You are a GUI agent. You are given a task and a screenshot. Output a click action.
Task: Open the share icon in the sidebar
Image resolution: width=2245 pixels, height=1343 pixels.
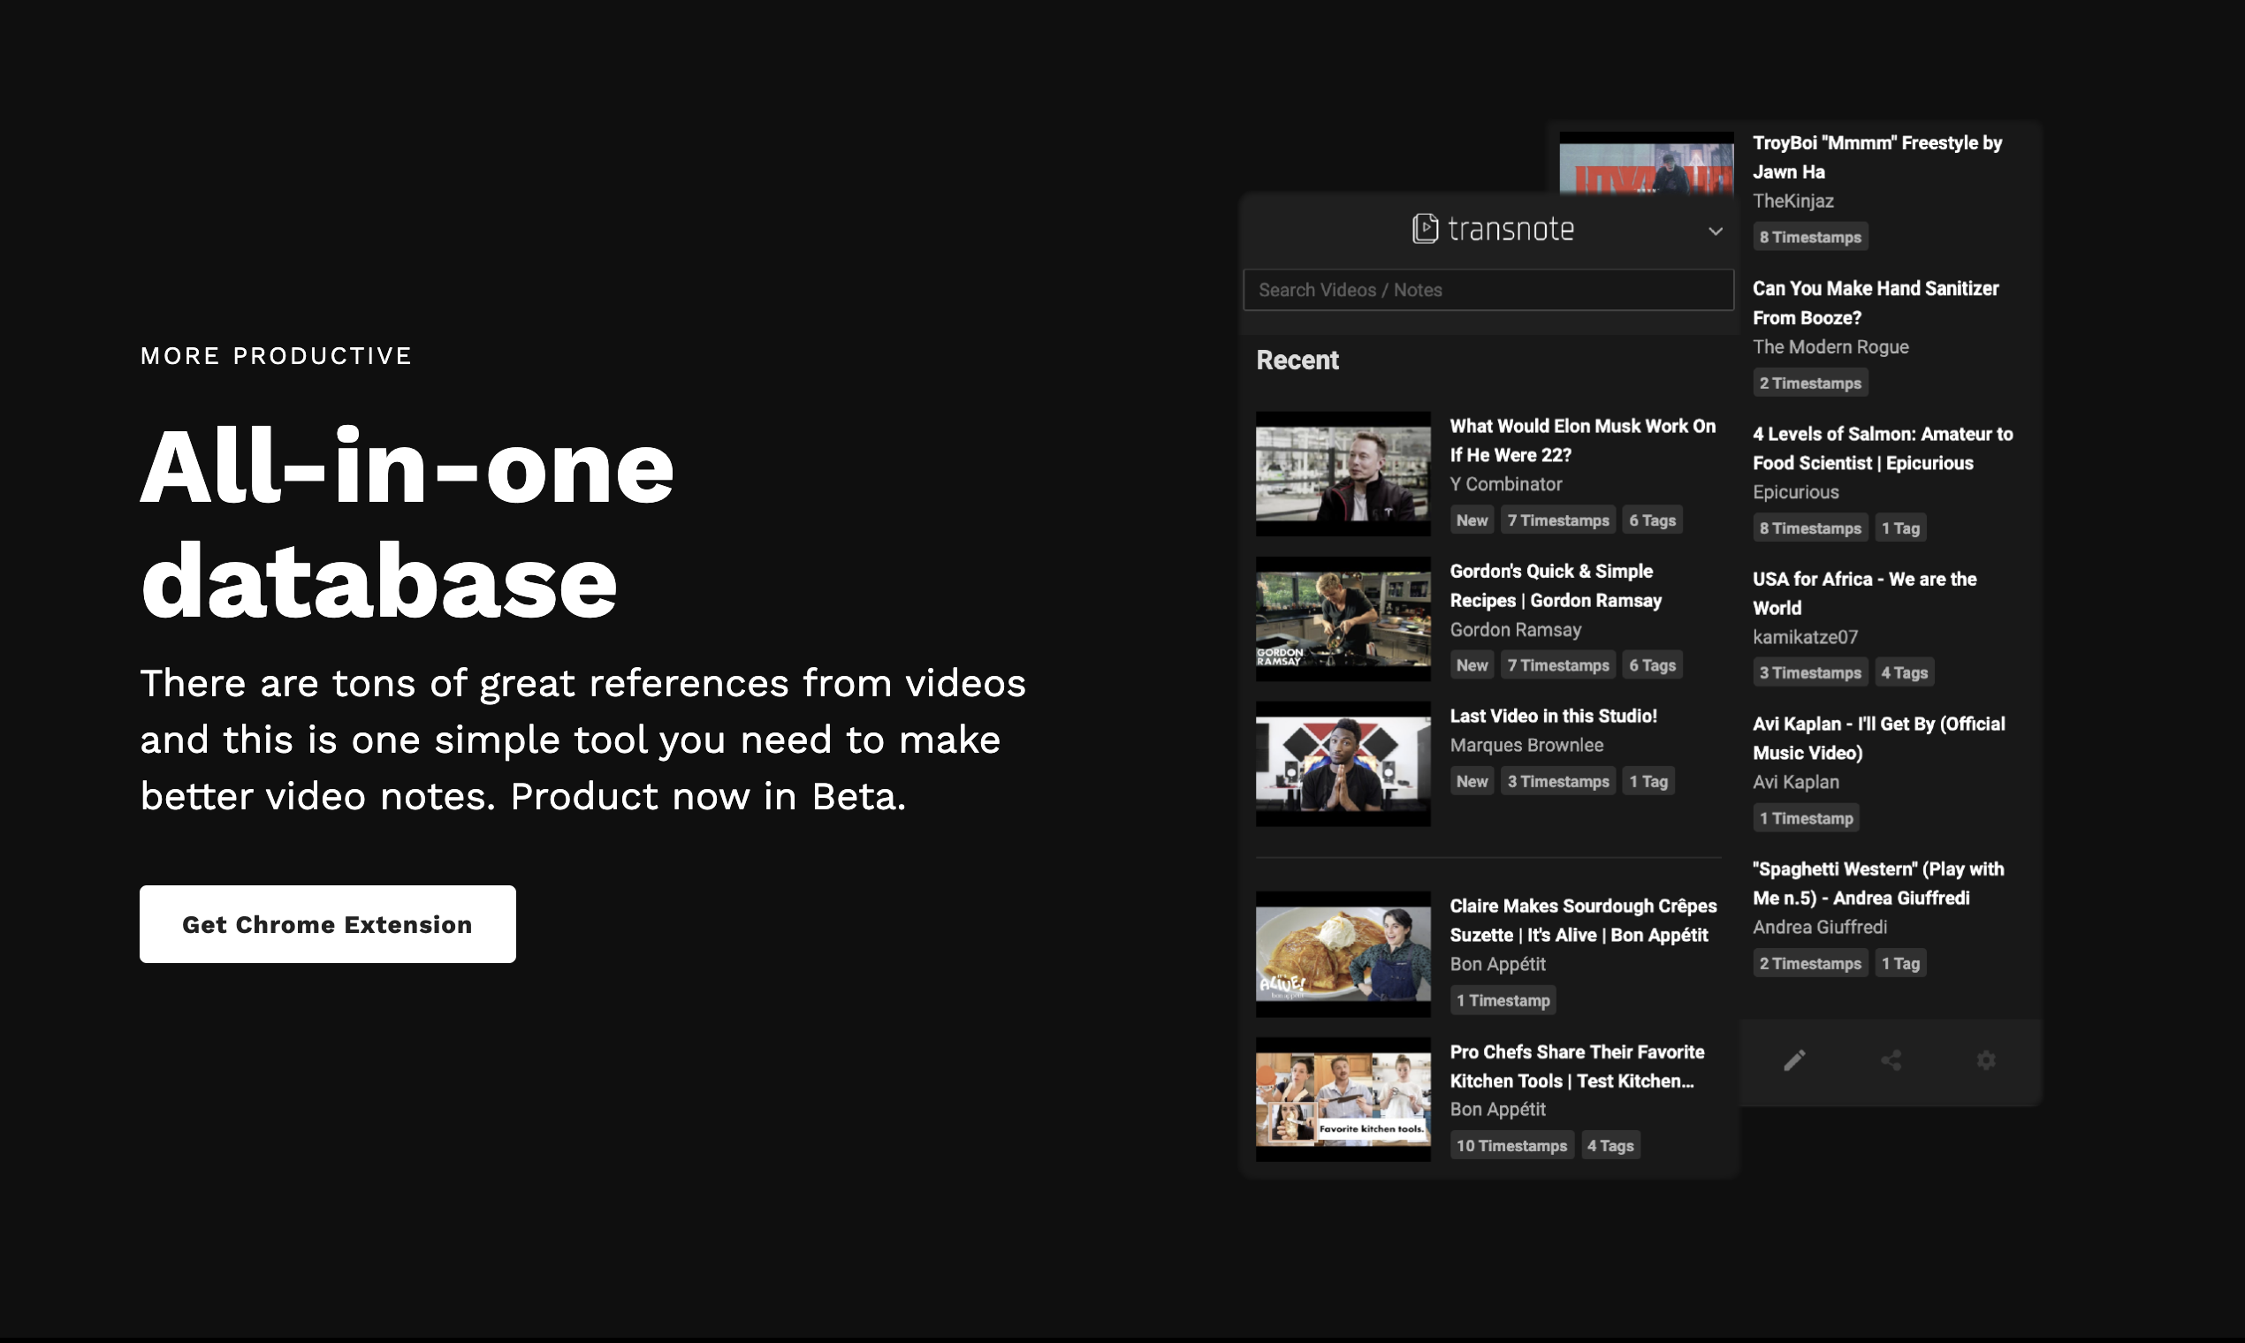point(1891,1059)
